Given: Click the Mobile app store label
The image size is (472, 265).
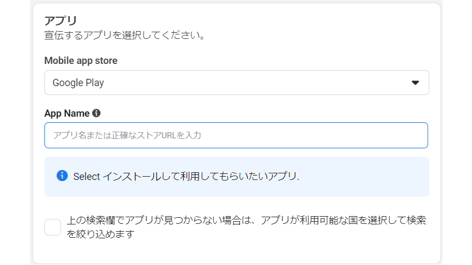Looking at the screenshot, I should point(81,61).
